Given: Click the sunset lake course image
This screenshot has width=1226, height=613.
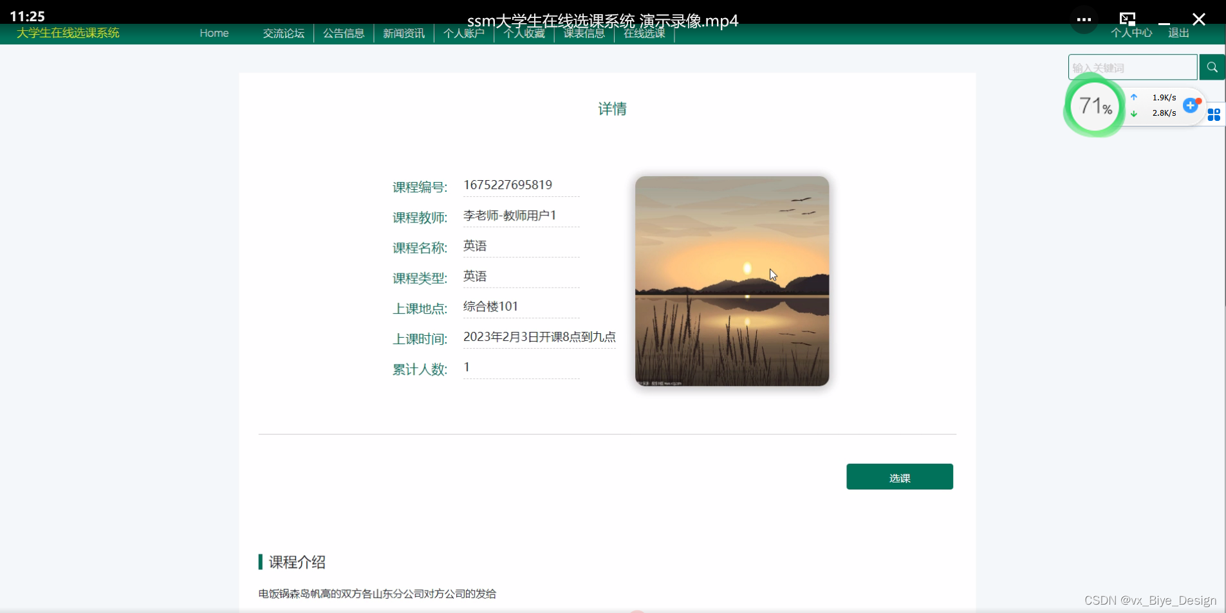Looking at the screenshot, I should 732,281.
